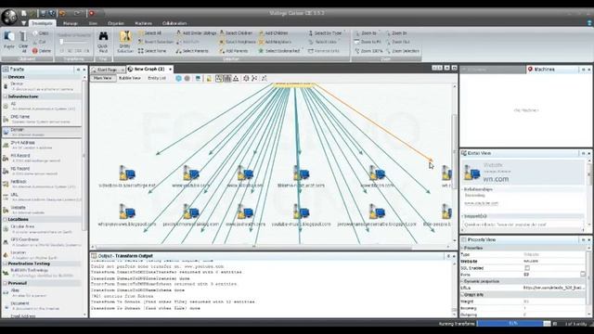Collapse the Locations palette category
Viewport: 594px width, 334px height.
pyautogui.click(x=6, y=219)
